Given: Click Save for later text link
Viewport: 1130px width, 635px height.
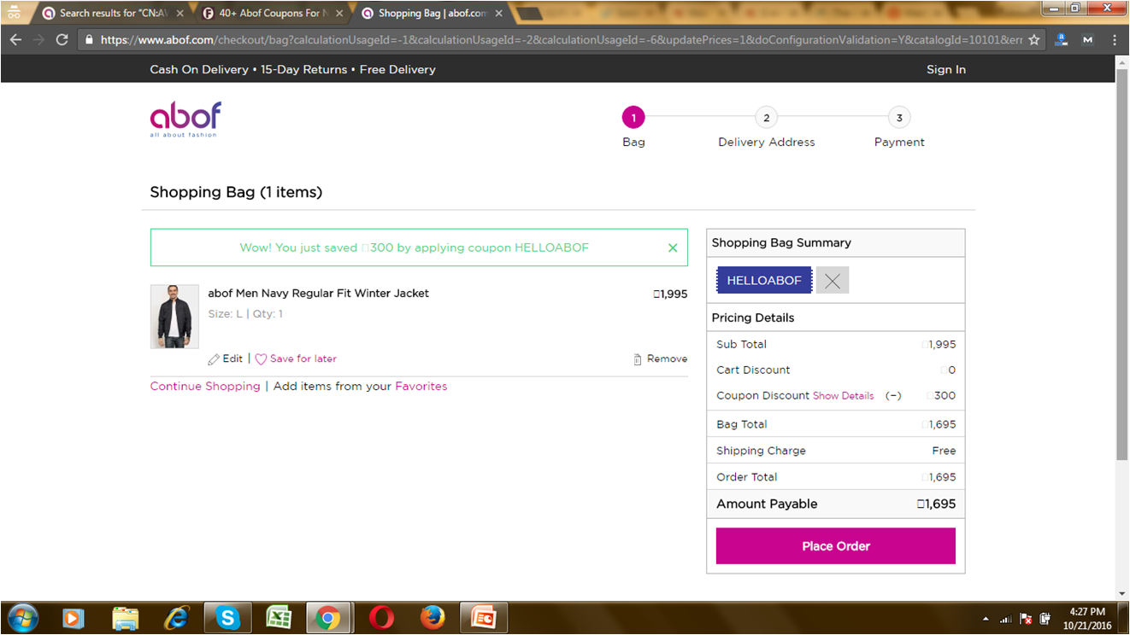Looking at the screenshot, I should [x=303, y=359].
